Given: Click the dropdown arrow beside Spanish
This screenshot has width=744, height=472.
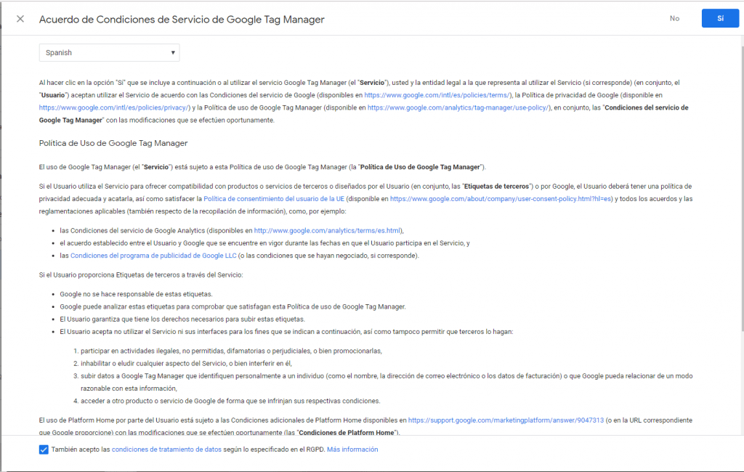Looking at the screenshot, I should [172, 52].
